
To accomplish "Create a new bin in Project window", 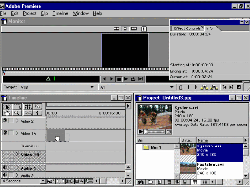I will [150, 182].
